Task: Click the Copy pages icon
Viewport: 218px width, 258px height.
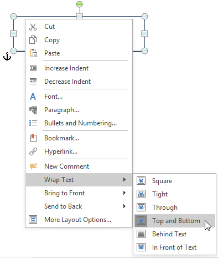Action: [33, 40]
